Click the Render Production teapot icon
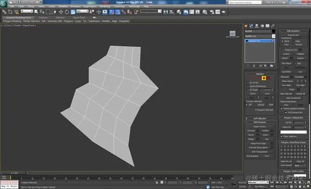The height and width of the screenshot is (189, 311). (x=224, y=12)
